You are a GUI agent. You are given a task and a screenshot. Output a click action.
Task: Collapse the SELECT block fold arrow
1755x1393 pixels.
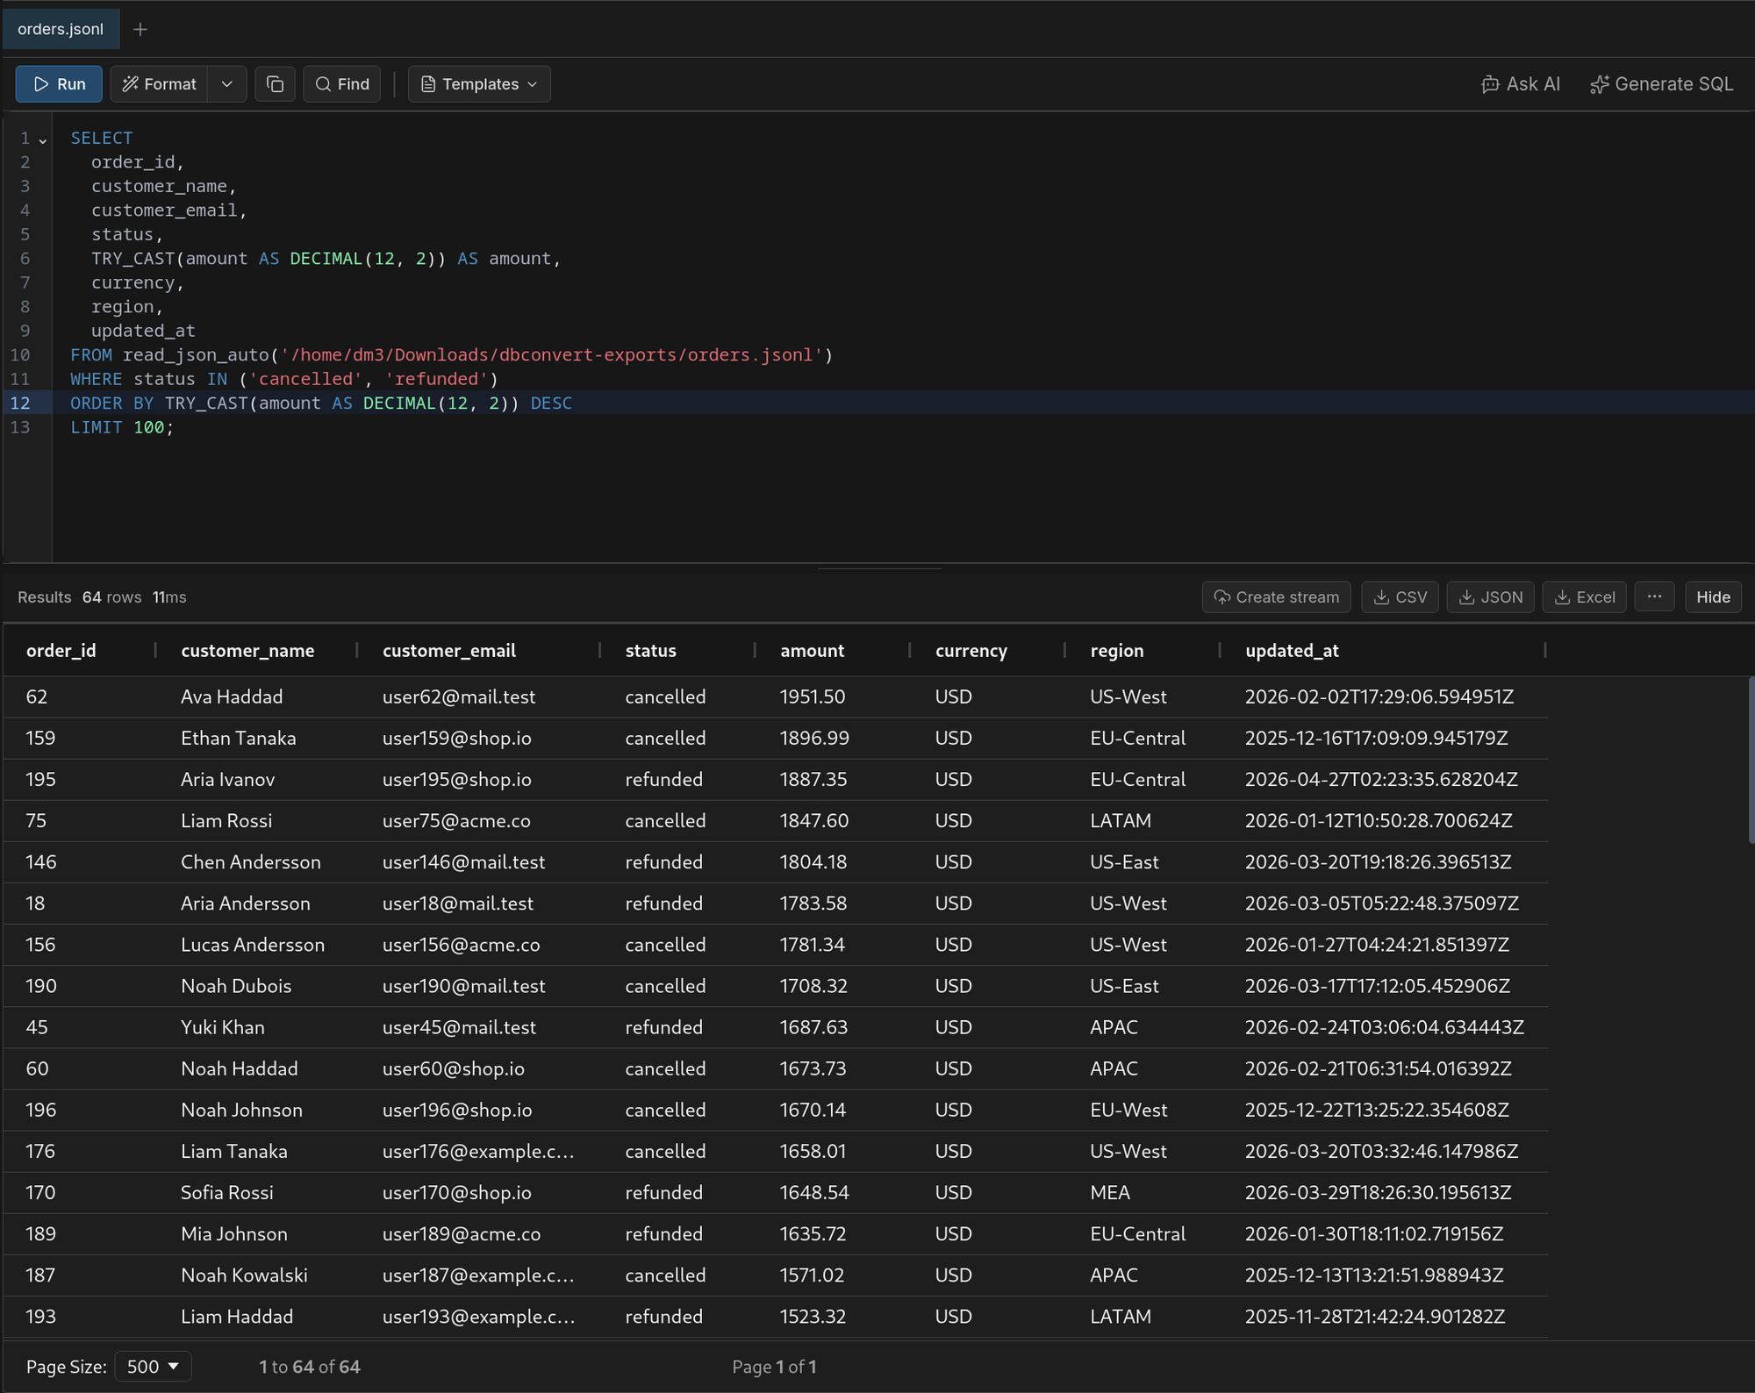42,140
